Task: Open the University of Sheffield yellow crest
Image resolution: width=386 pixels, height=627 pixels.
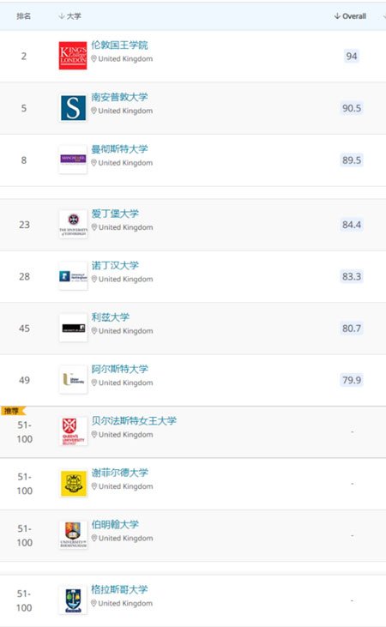Action: pos(73,484)
